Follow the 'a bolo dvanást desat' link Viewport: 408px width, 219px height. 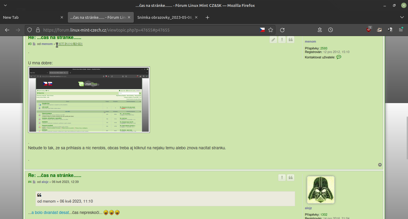[x=50, y=213]
